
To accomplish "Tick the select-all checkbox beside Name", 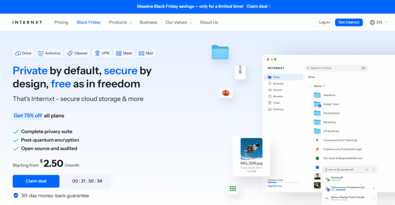I will click(310, 86).
